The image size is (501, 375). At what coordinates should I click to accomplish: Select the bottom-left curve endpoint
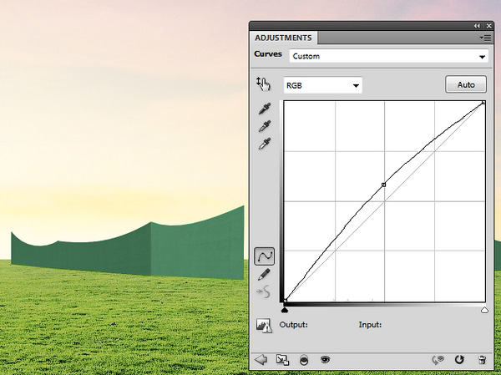(285, 301)
